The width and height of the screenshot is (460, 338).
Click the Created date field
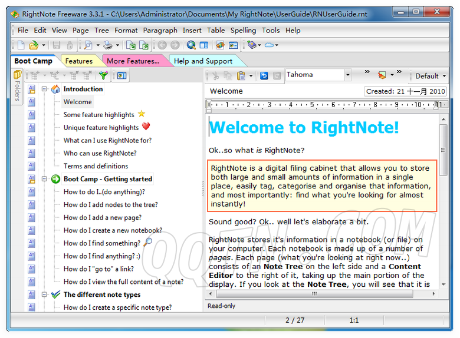click(405, 91)
